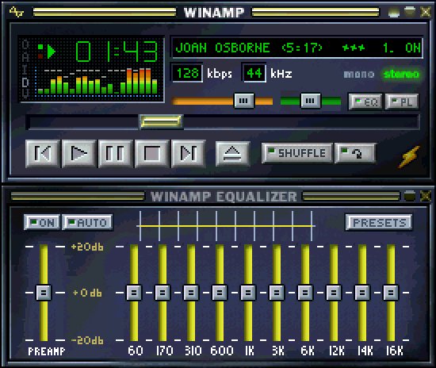Click the WINAMP EQUALIZER title text

coord(224,197)
